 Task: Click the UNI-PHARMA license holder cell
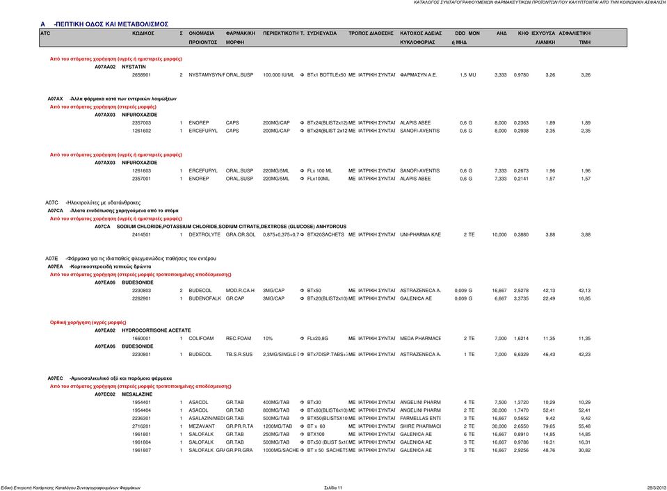tap(420, 235)
